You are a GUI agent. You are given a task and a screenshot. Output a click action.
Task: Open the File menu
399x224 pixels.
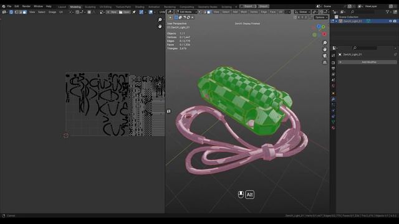click(x=9, y=6)
